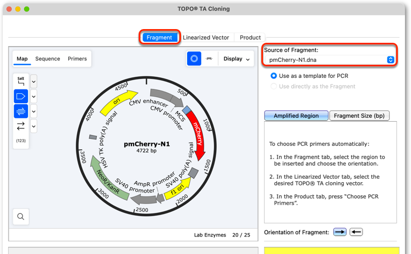Toggle the features display icon
The image size is (411, 254).
point(21,96)
